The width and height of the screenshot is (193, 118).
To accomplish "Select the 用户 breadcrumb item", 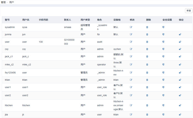I will coord(12,2).
